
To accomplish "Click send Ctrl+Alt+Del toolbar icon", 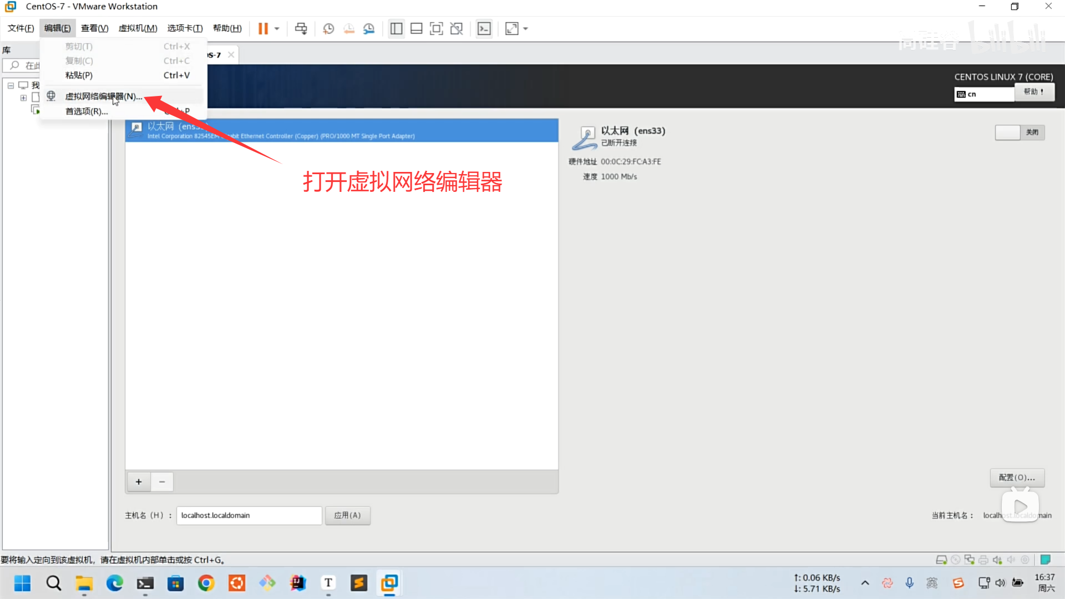I will pos(301,28).
